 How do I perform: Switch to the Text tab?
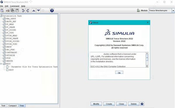pyautogui.click(x=3, y=106)
